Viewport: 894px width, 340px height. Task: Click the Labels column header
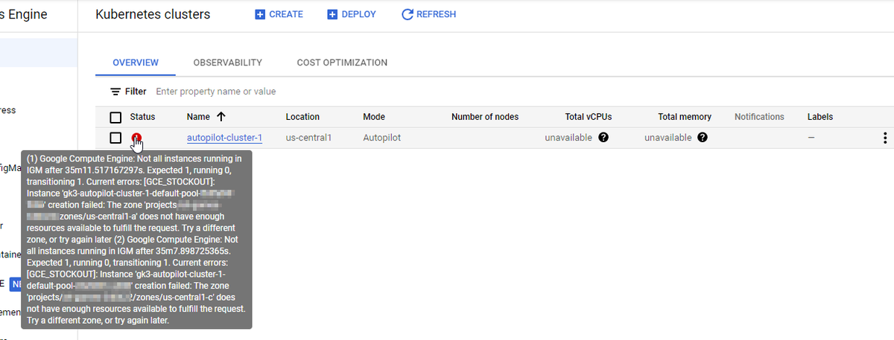[x=820, y=117]
